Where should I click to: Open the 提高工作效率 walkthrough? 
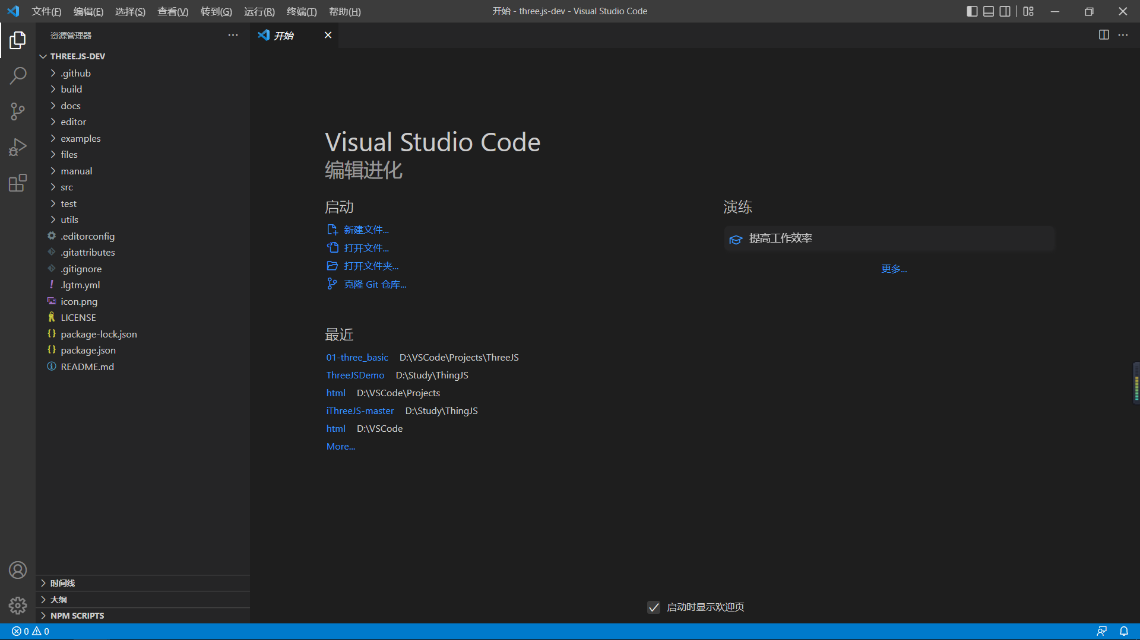889,238
